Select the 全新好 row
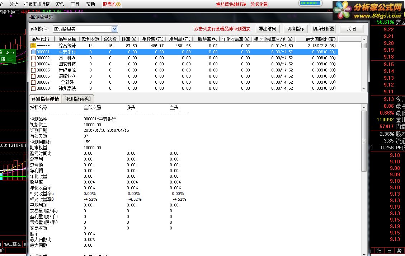The width and height of the screenshot is (405, 256). (x=184, y=82)
